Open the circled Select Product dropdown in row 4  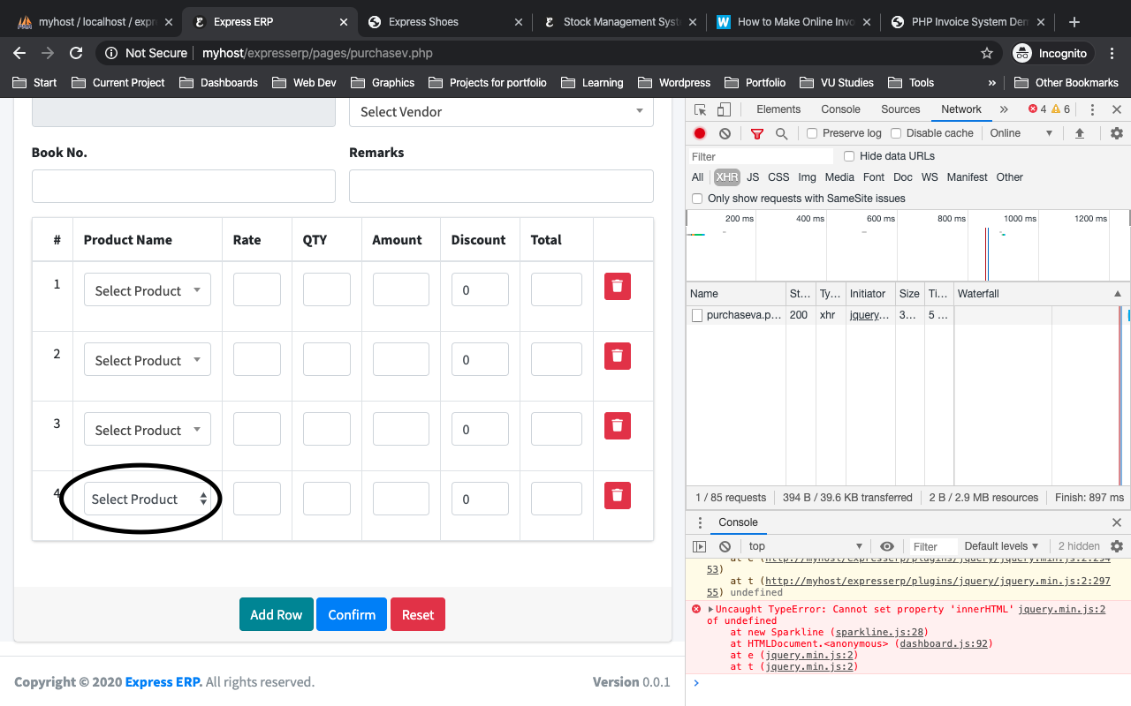pos(147,499)
